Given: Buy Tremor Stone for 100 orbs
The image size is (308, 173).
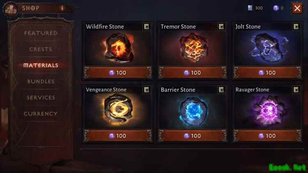Looking at the screenshot, I should coord(192,73).
